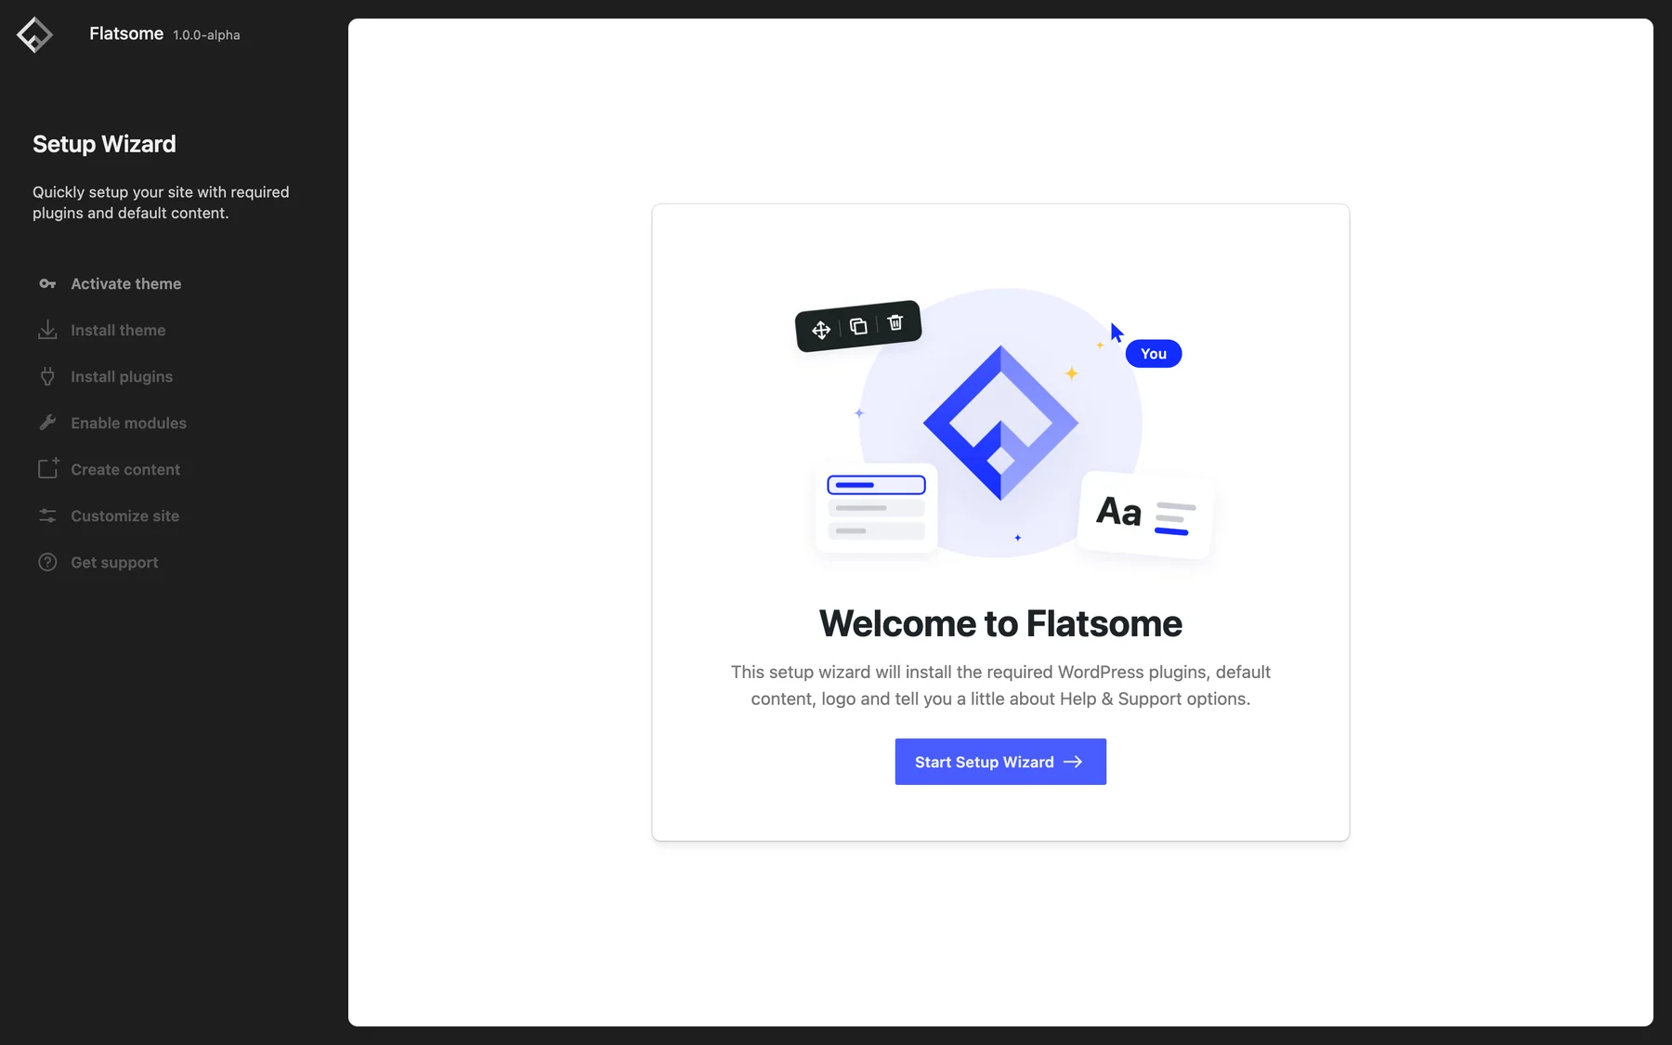Click the trash icon in illustration toolbar
1672x1045 pixels.
click(895, 322)
